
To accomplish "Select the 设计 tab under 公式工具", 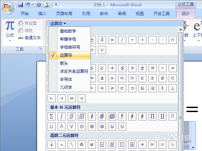I will click(x=186, y=14).
